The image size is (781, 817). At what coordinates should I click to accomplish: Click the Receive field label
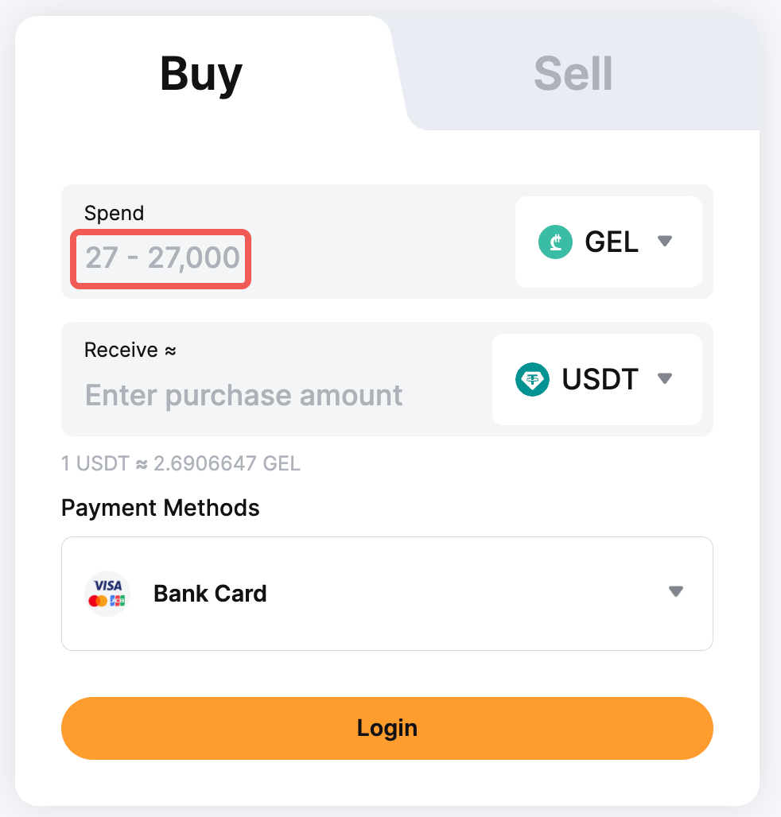coord(121,350)
